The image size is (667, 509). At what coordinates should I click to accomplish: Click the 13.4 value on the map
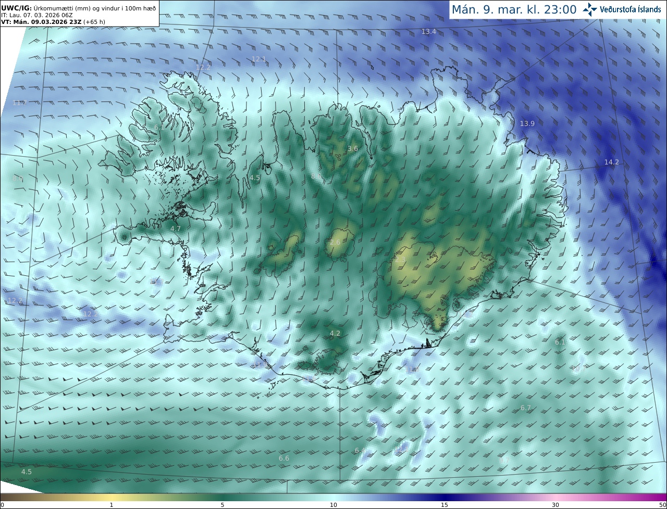[428, 32]
